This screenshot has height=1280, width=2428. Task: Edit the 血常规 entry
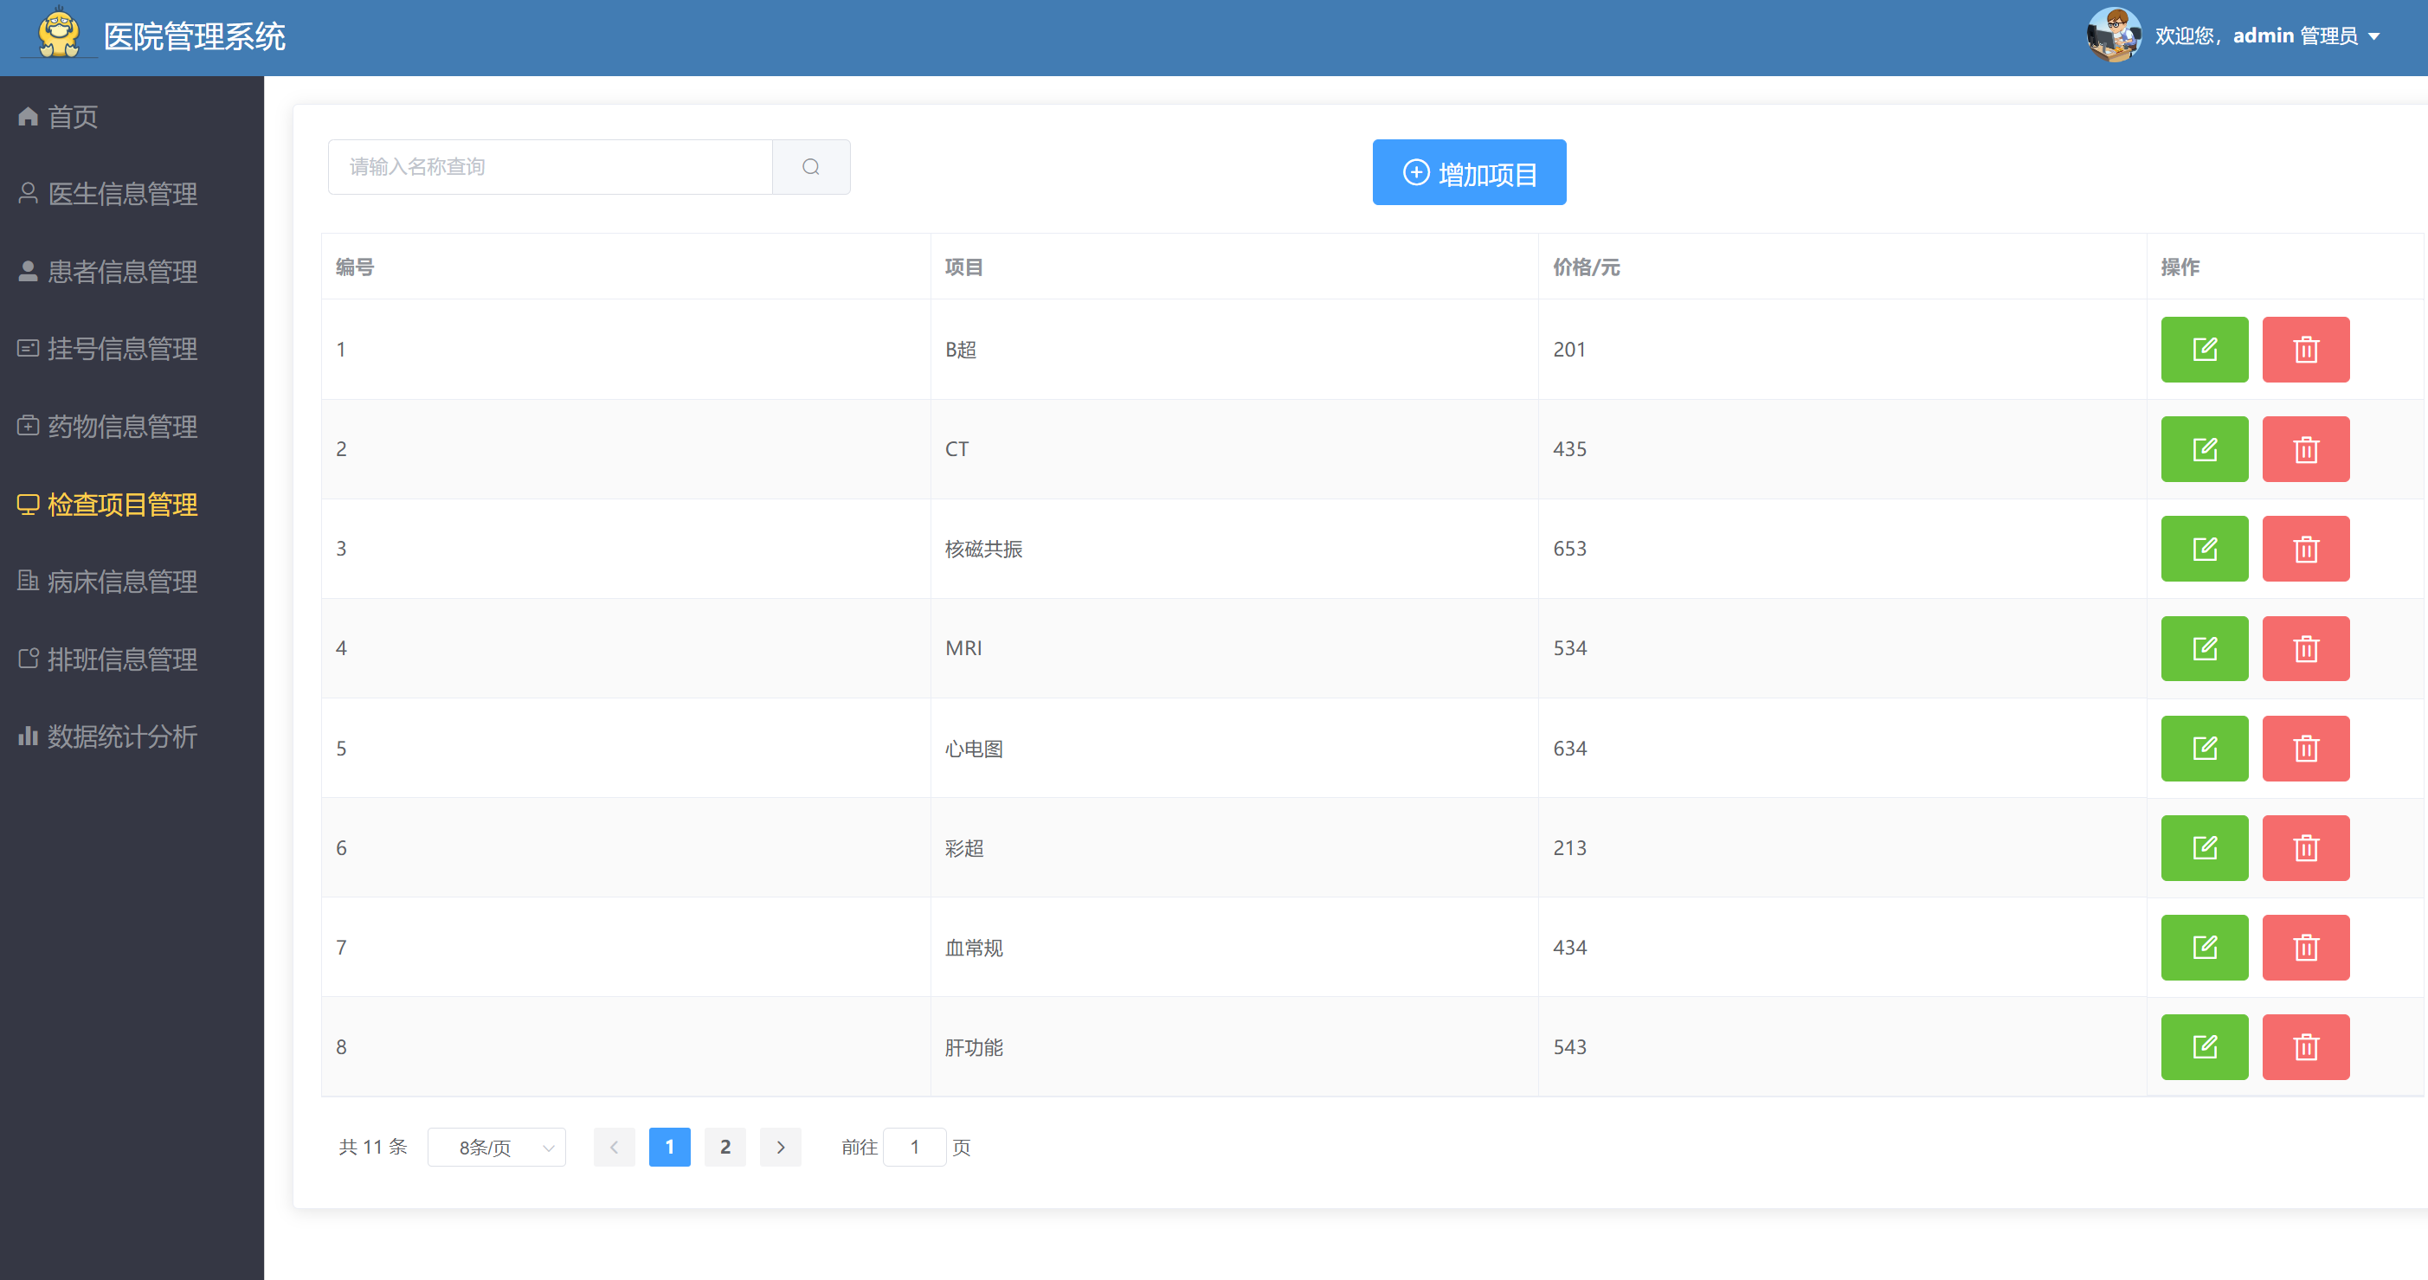click(2204, 948)
